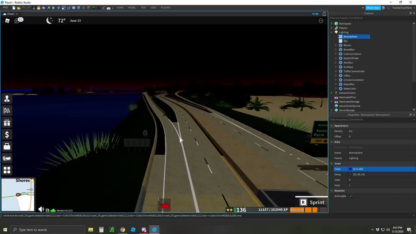This screenshot has height=234, width=416.
Task: Collapse the Appearance properties section
Action: [331, 125]
